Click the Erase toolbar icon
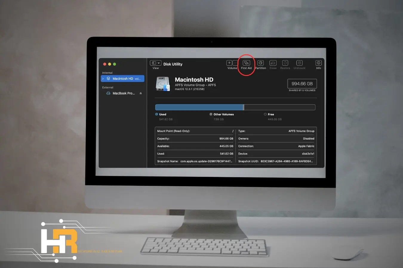 tap(273, 63)
